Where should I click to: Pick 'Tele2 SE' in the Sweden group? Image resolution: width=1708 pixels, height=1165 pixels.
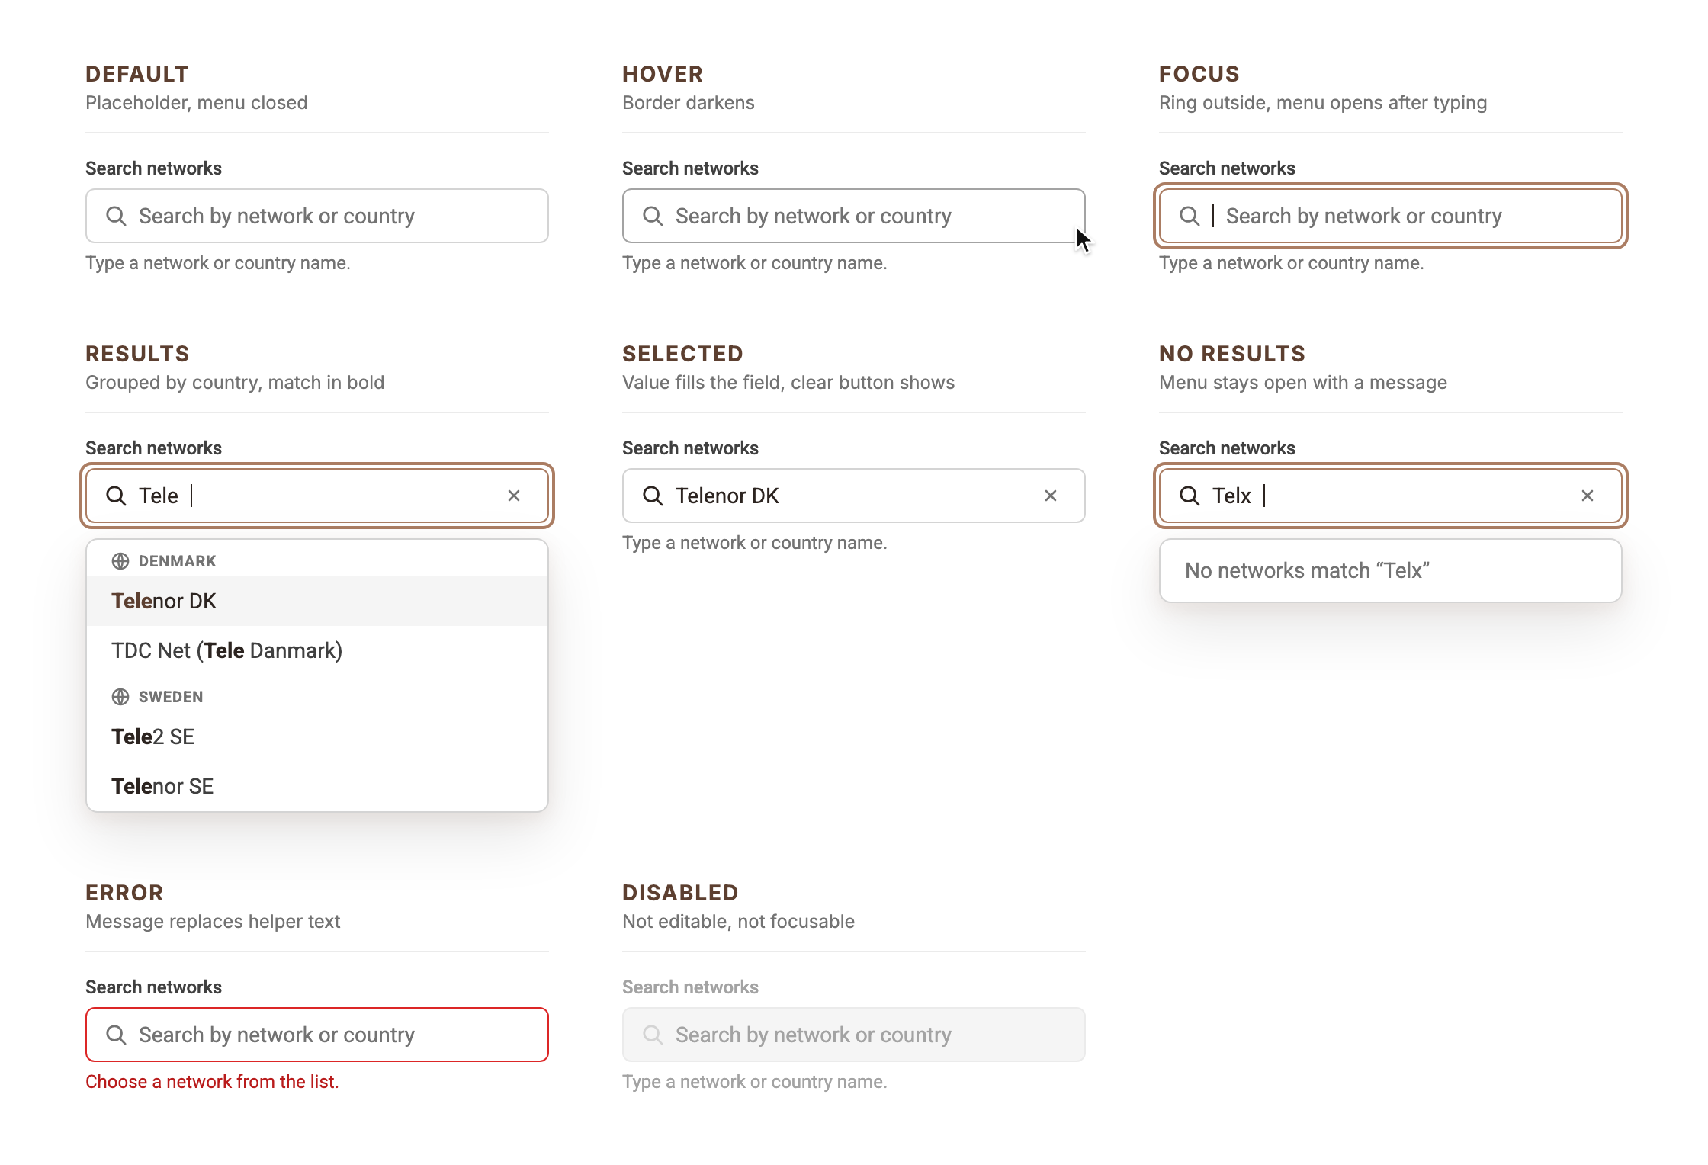coord(317,737)
